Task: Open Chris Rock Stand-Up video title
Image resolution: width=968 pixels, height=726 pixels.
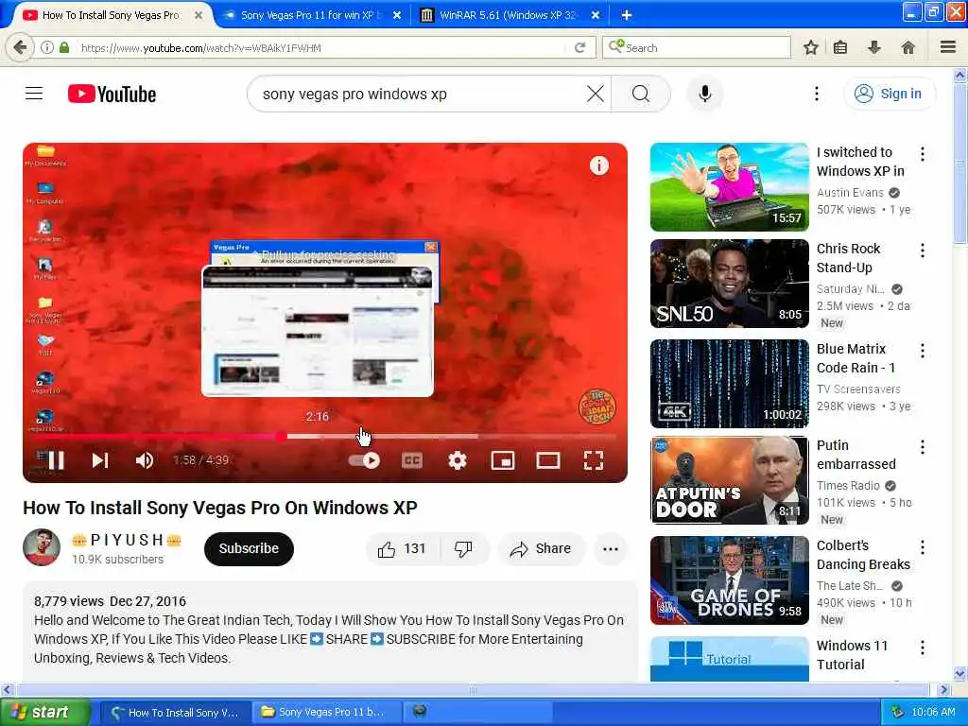Action: 848,258
